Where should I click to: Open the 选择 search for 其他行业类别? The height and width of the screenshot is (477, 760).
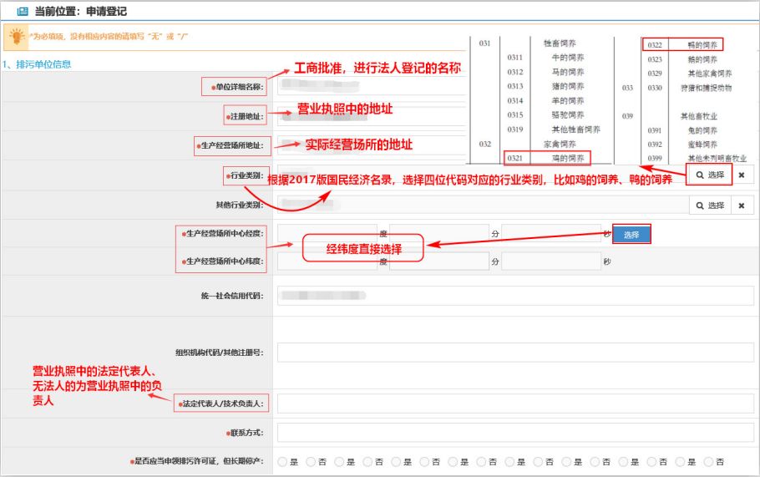[x=710, y=205]
